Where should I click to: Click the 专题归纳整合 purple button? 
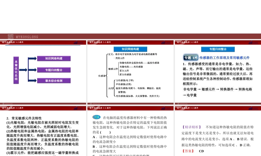coord(54,70)
